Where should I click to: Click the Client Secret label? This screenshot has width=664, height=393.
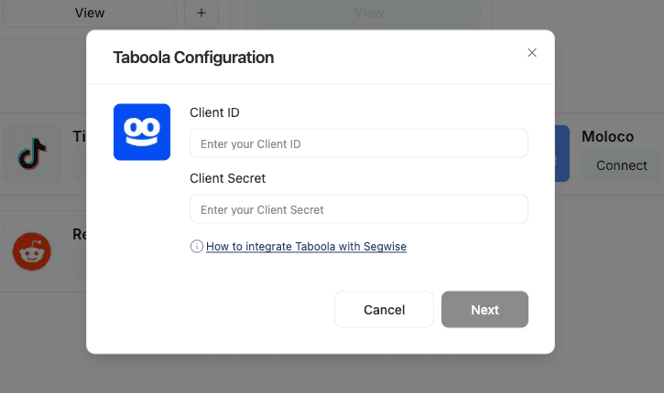point(227,178)
